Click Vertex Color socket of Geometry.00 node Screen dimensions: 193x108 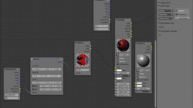tap(20, 89)
